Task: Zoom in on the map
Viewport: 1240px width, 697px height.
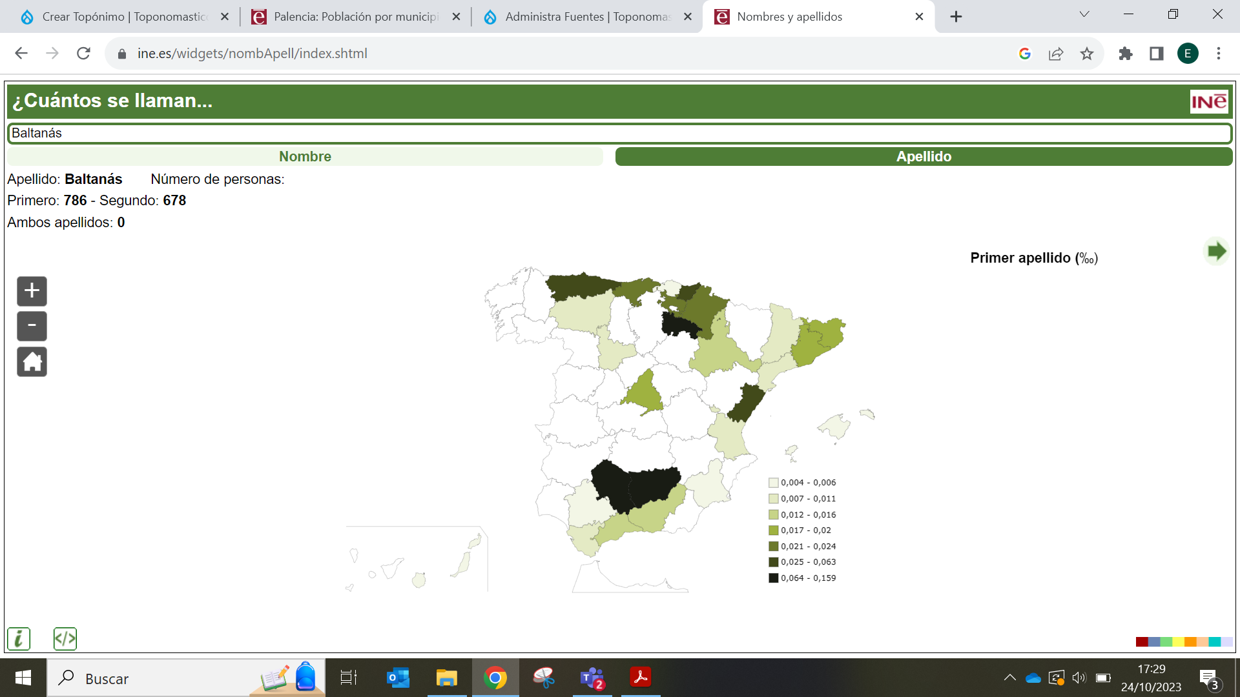Action: coord(32,291)
